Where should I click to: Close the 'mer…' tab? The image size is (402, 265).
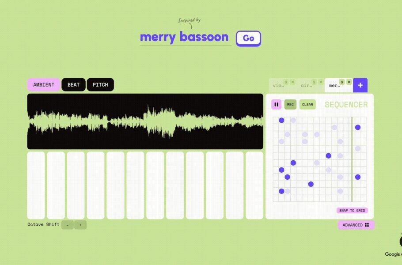pyautogui.click(x=349, y=82)
